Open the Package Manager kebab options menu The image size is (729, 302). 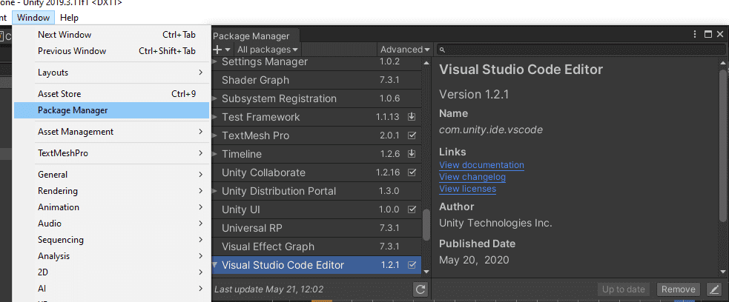pyautogui.click(x=695, y=34)
